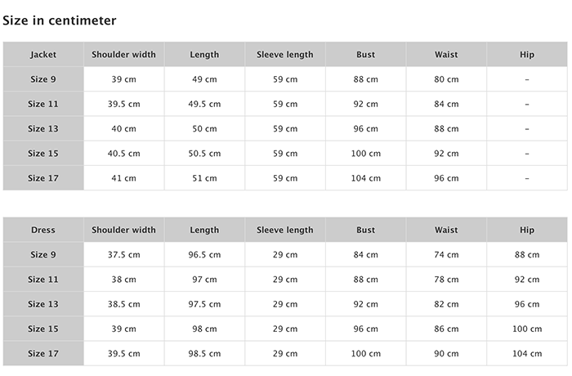Click the 'Size in centimeter' heading

point(60,20)
